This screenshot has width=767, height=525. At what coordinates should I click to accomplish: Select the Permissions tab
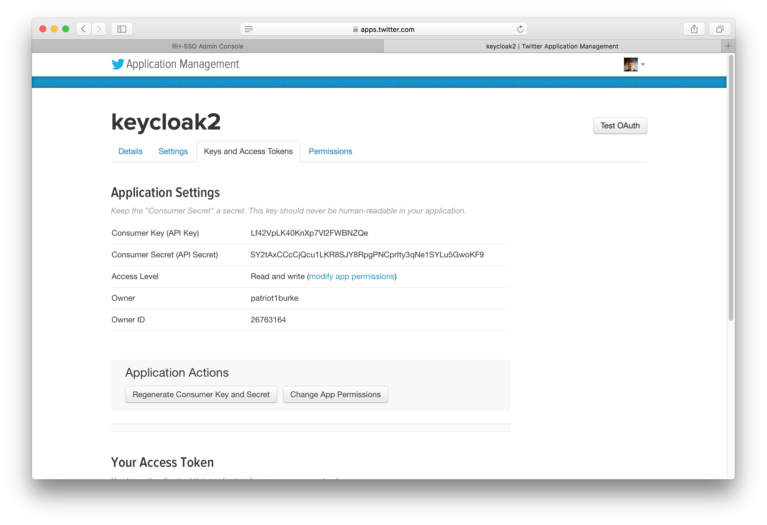(330, 151)
